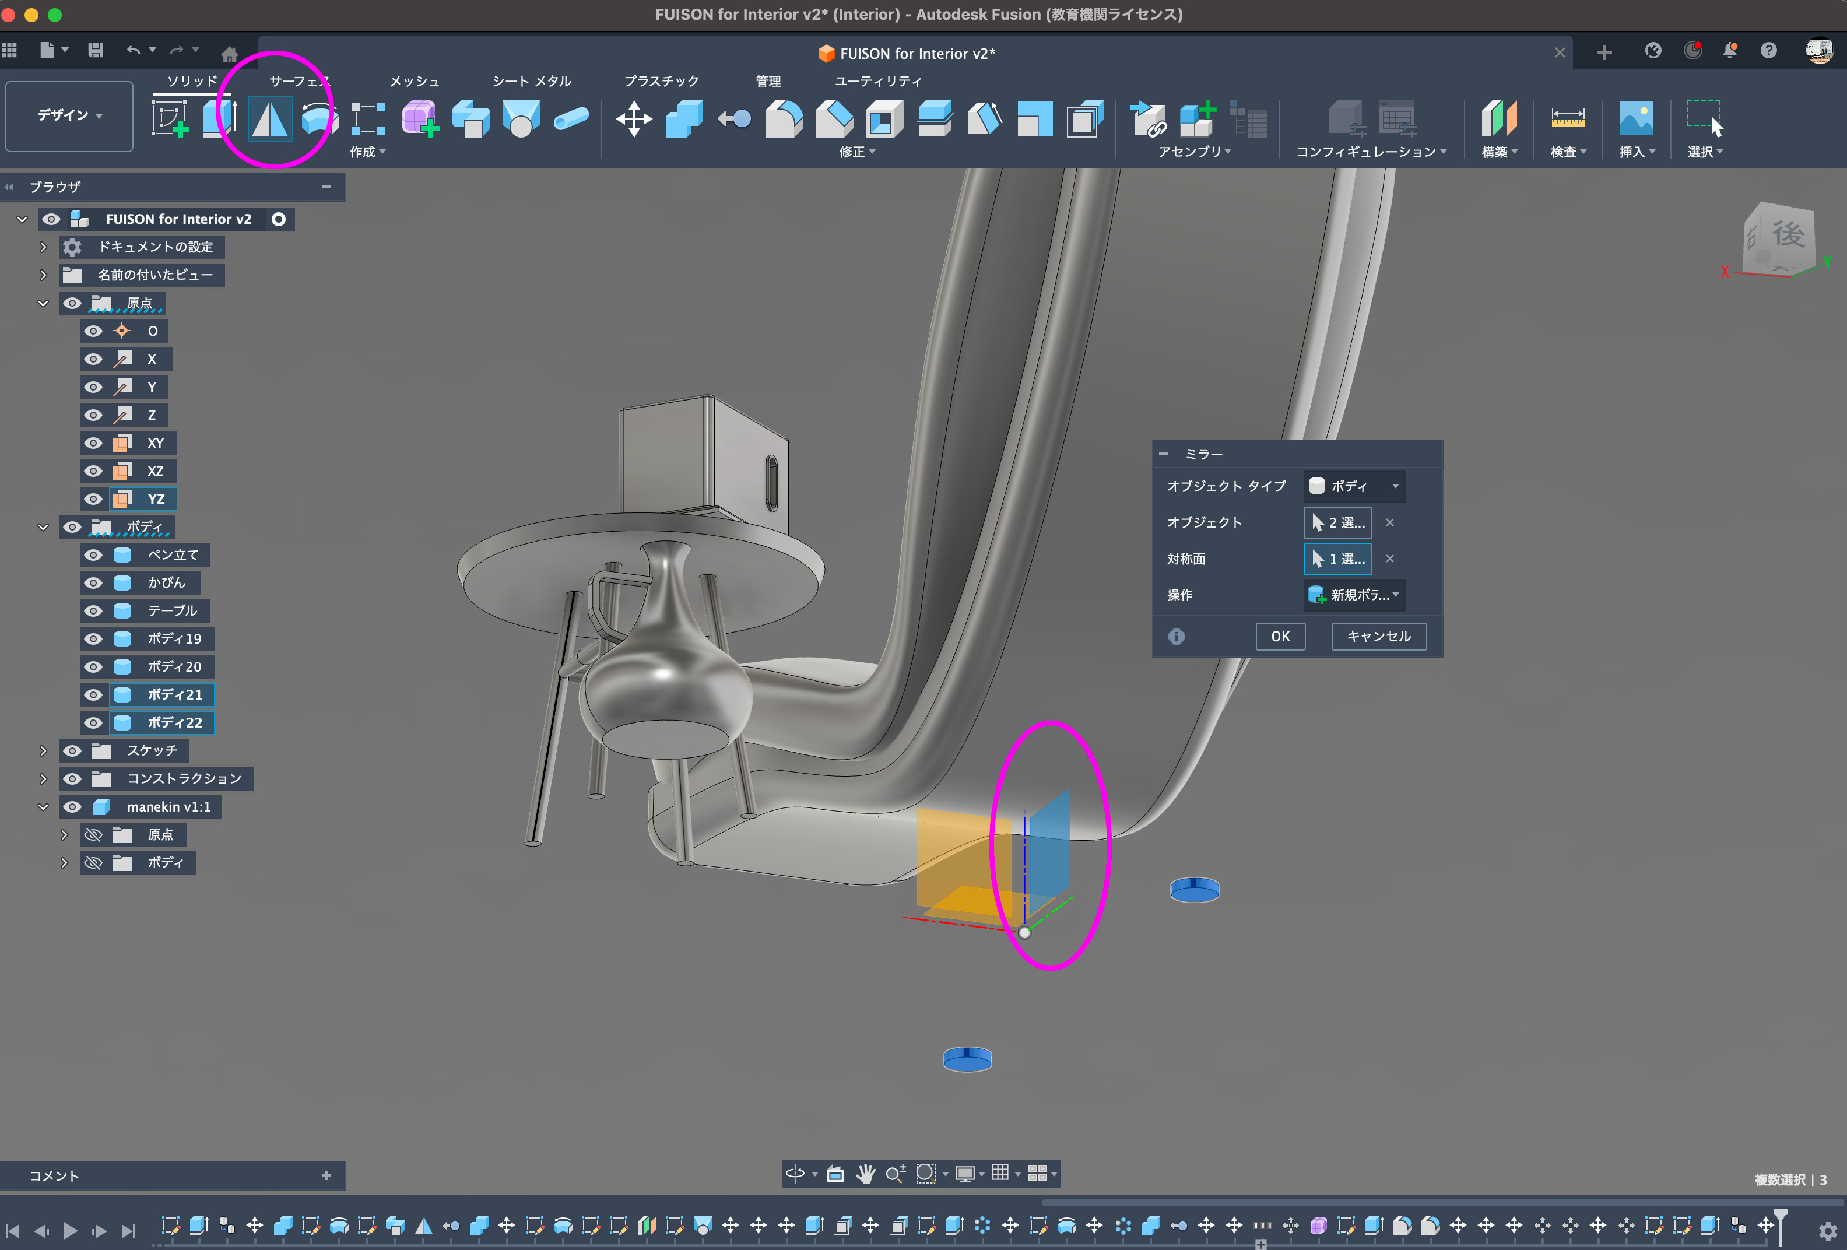The width and height of the screenshot is (1847, 1250).
Task: Click the Save icon in toolbar
Action: [x=96, y=51]
